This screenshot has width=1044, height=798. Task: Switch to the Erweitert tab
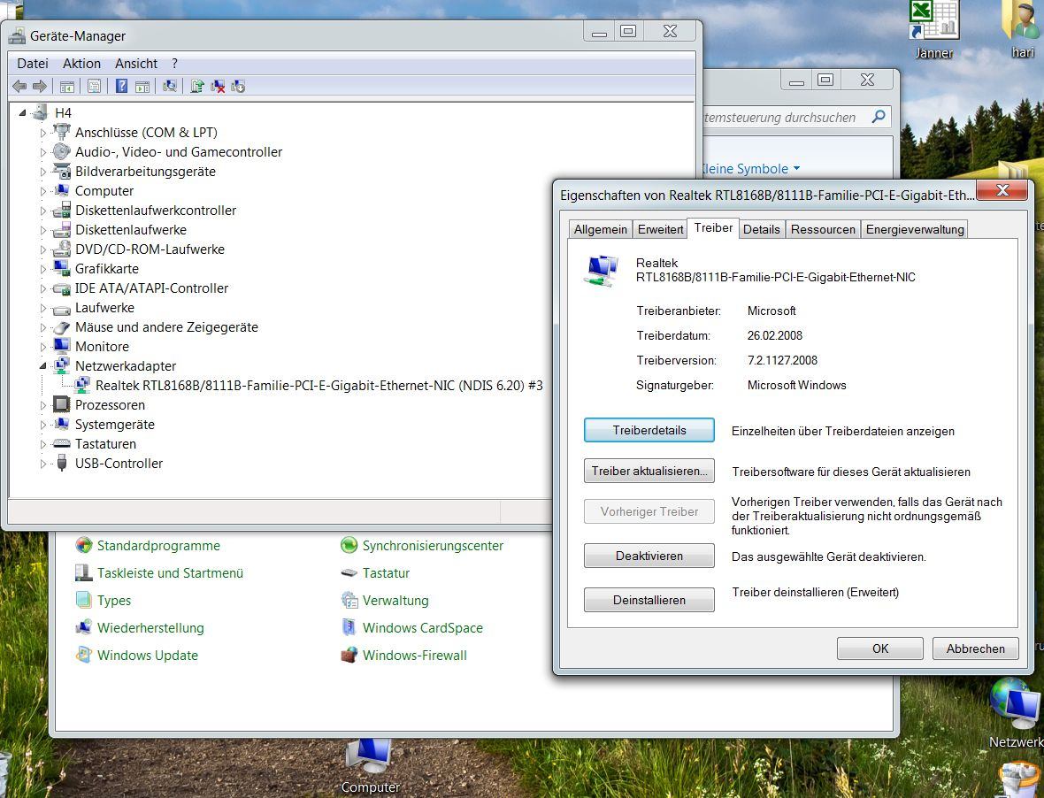coord(660,229)
